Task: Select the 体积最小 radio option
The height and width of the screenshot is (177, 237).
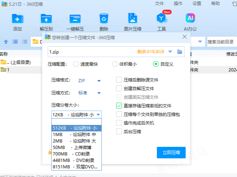Action: [115, 64]
